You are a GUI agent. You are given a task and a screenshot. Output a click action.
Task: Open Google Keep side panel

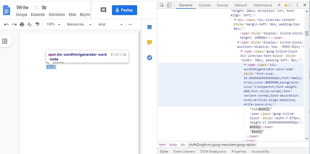point(150,42)
